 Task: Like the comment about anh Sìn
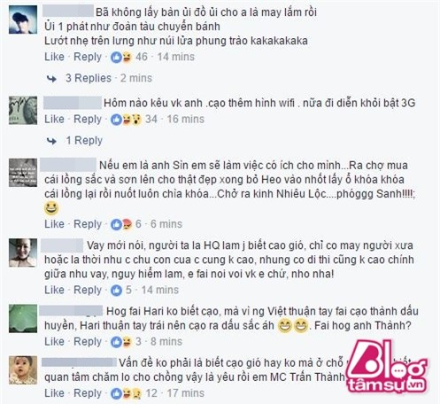54,224
